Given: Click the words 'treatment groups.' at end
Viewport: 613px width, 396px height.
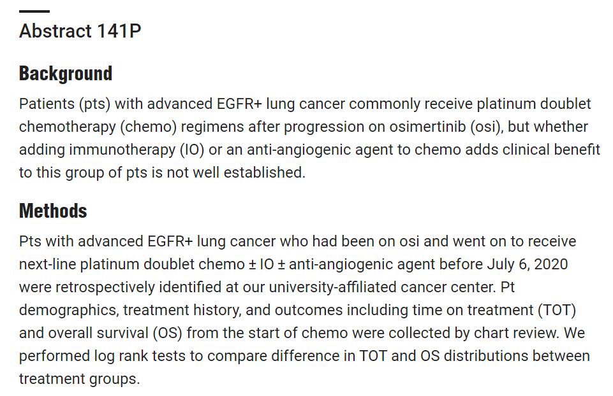Looking at the screenshot, I should (x=79, y=379).
